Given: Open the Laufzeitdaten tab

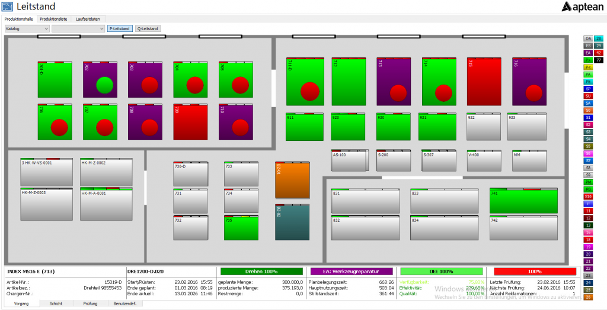Looking at the screenshot, I should click(x=87, y=19).
